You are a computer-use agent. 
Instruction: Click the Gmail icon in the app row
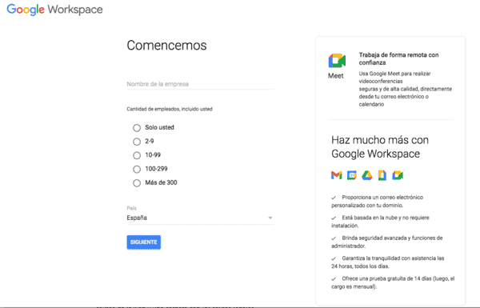click(x=337, y=175)
